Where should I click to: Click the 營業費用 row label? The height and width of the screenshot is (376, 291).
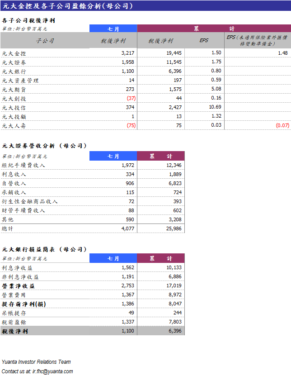(14, 295)
